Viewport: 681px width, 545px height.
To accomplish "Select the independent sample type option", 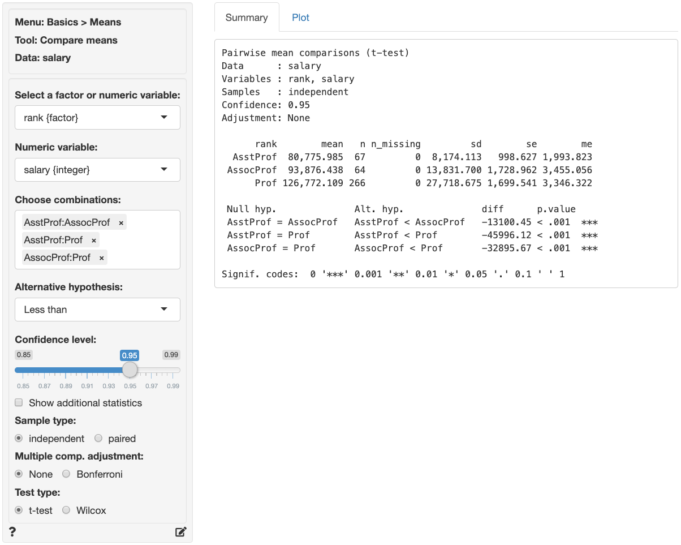I will point(19,438).
